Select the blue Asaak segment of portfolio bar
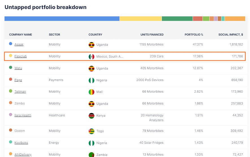Image resolution: width=250 pixels, height=157 pixels. (x=62, y=19)
